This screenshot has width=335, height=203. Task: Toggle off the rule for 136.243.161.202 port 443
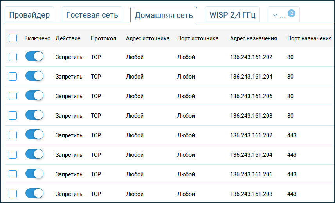point(34,135)
